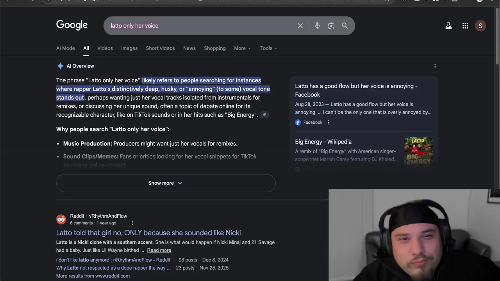Click the Reddit favicon on r/RhythmAndFlow result
This screenshot has width=500, height=281.
pyautogui.click(x=61, y=219)
